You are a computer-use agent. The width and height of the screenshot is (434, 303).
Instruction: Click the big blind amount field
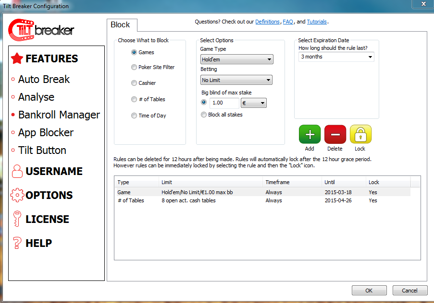[224, 103]
